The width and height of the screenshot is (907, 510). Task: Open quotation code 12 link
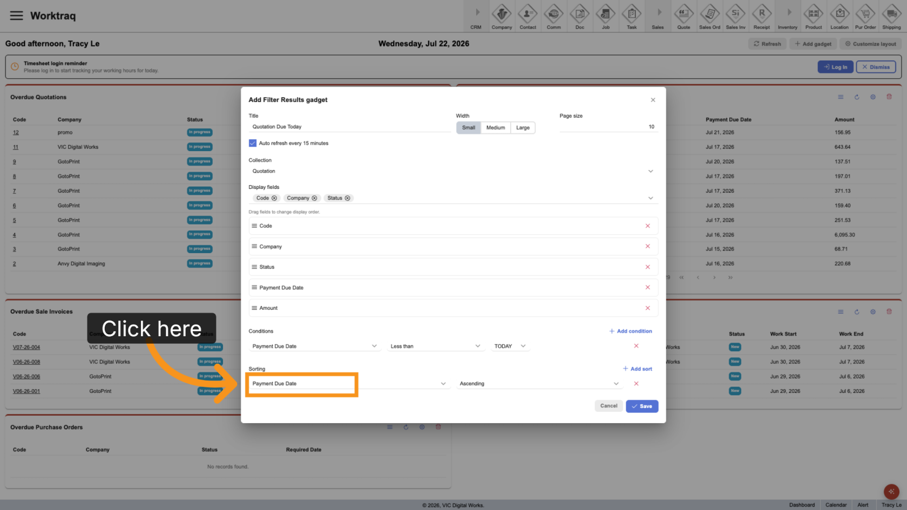16,132
